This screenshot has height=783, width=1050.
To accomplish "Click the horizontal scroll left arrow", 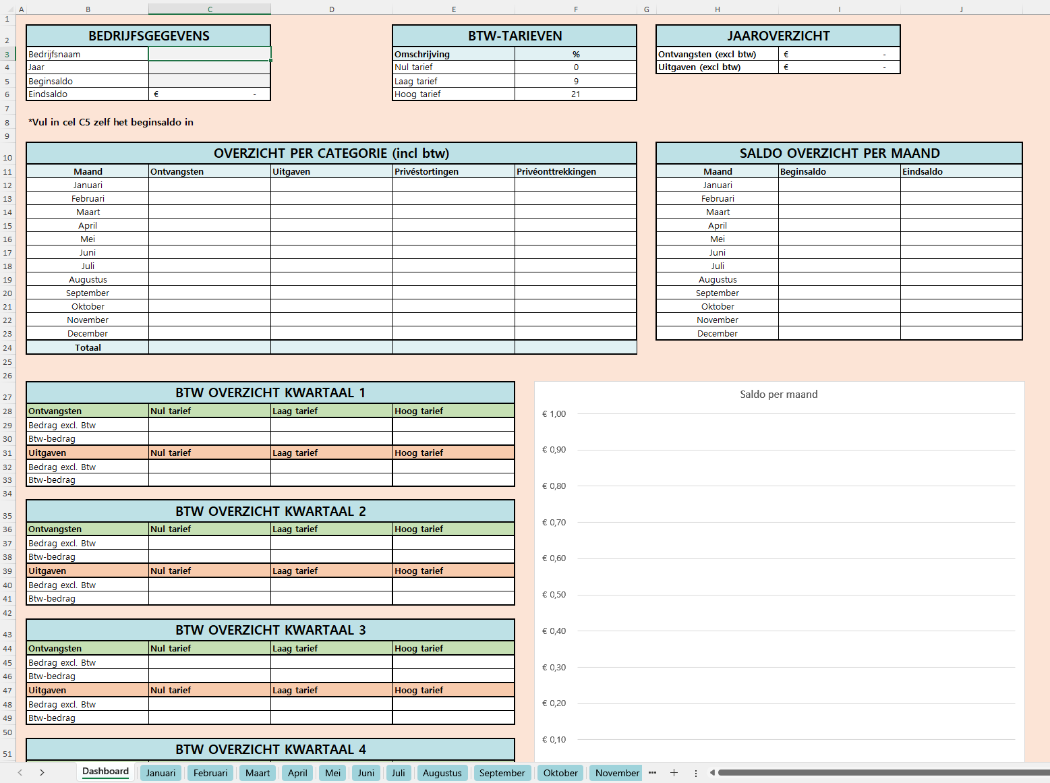I will click(712, 773).
